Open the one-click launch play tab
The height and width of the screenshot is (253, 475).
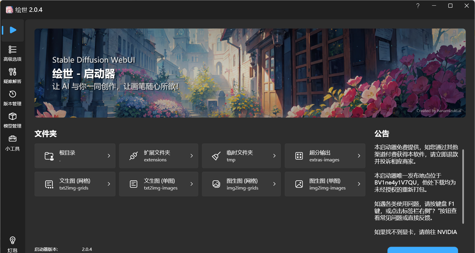pyautogui.click(x=12, y=30)
